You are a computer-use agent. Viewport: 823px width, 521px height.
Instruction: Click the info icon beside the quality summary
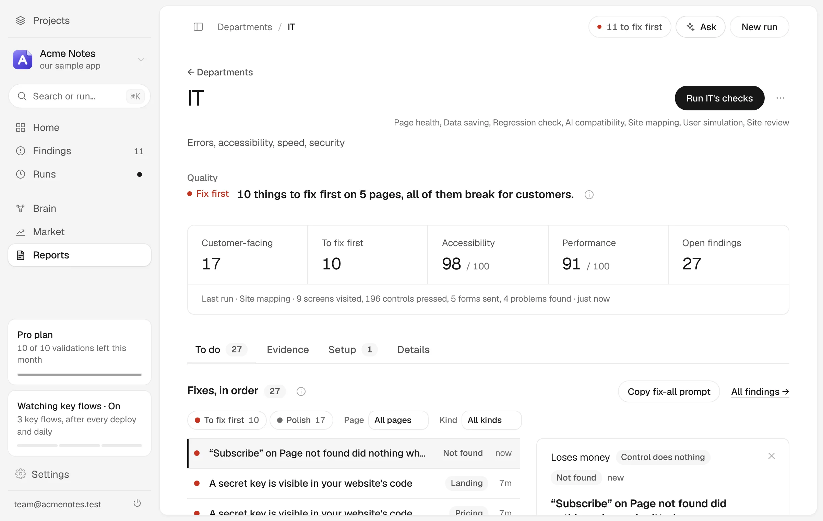click(589, 195)
